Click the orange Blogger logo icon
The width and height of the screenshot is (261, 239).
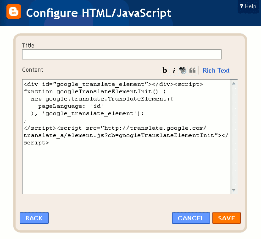(14, 11)
